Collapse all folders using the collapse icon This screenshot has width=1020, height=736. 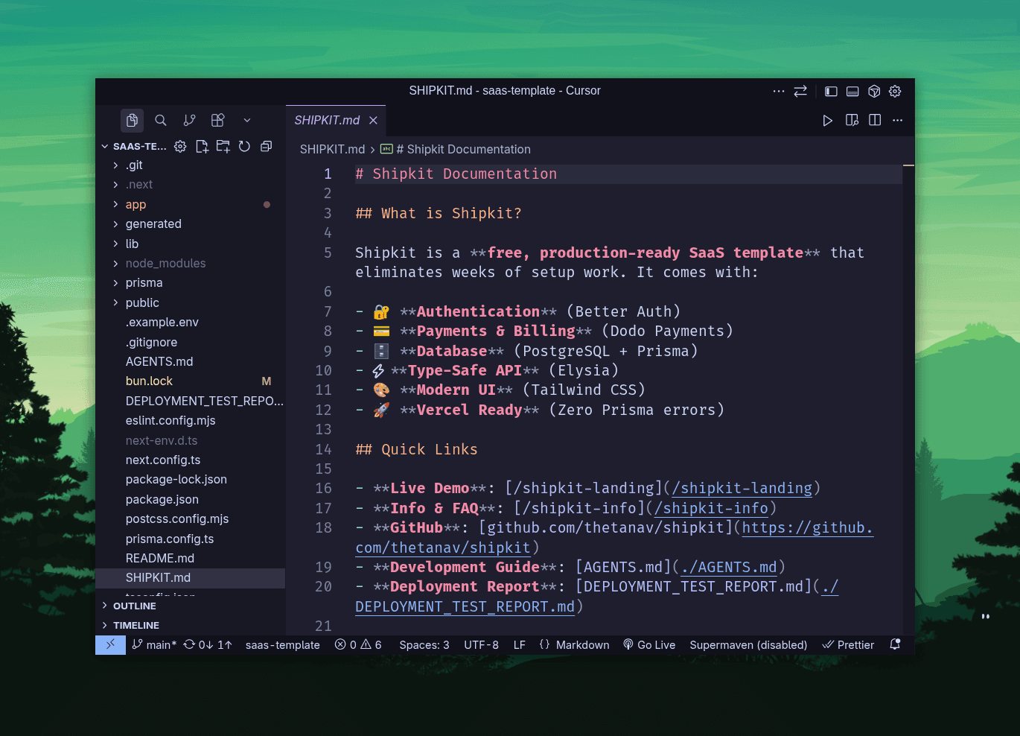266,147
